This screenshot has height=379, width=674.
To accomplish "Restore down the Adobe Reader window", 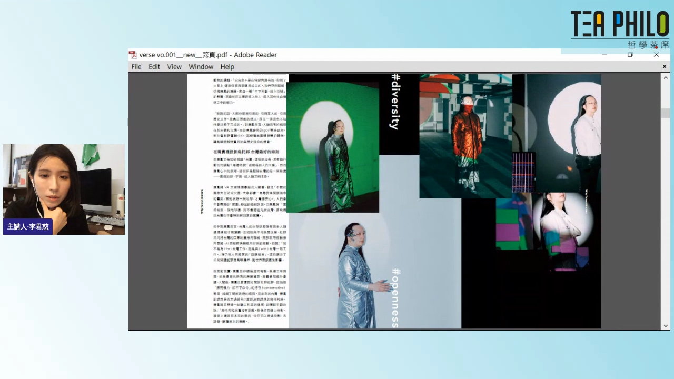I will [630, 55].
